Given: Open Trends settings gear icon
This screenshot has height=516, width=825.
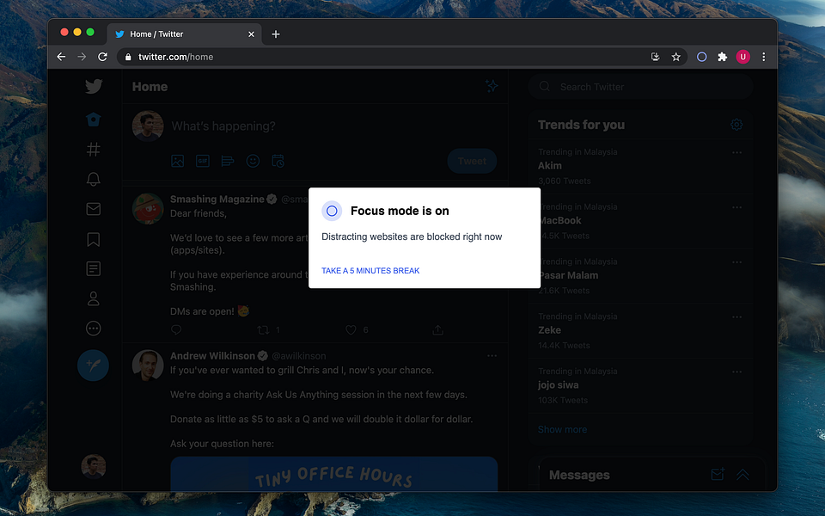Looking at the screenshot, I should coord(736,124).
